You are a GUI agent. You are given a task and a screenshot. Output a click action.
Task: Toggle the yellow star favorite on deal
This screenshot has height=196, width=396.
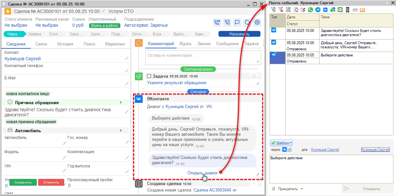click(x=8, y=12)
